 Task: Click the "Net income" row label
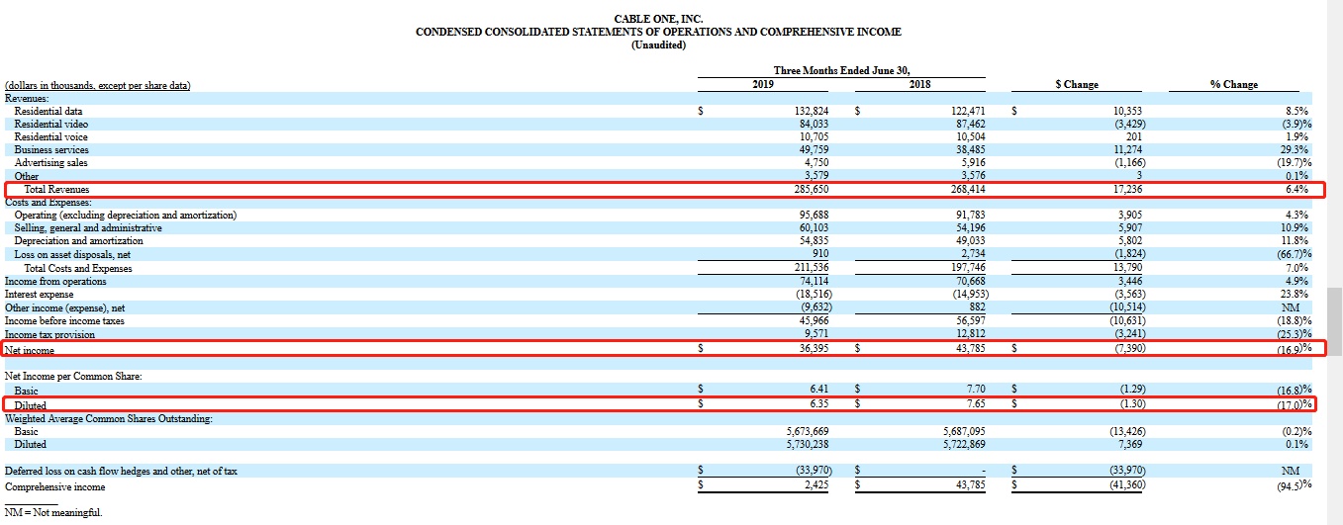coord(30,350)
